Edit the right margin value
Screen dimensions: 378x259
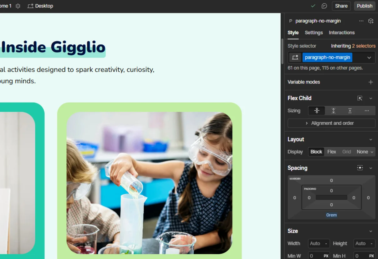point(368,198)
